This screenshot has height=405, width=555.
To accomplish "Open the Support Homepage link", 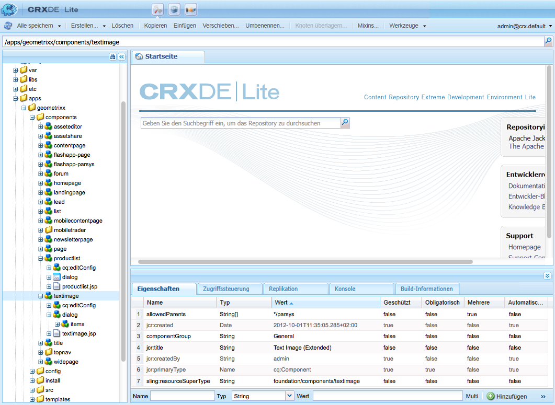I will coord(524,247).
